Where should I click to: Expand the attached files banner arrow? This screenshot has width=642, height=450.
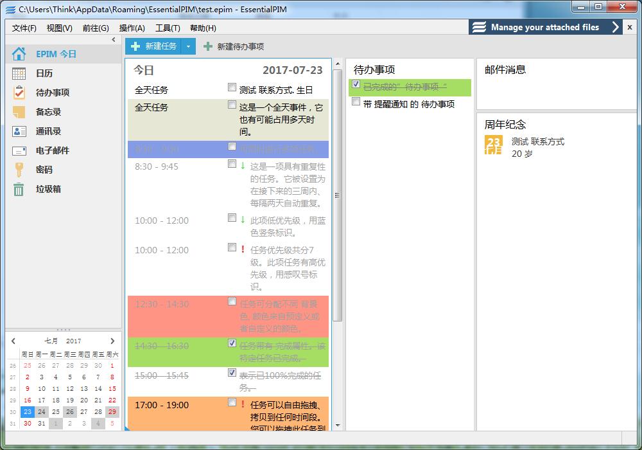[x=615, y=27]
